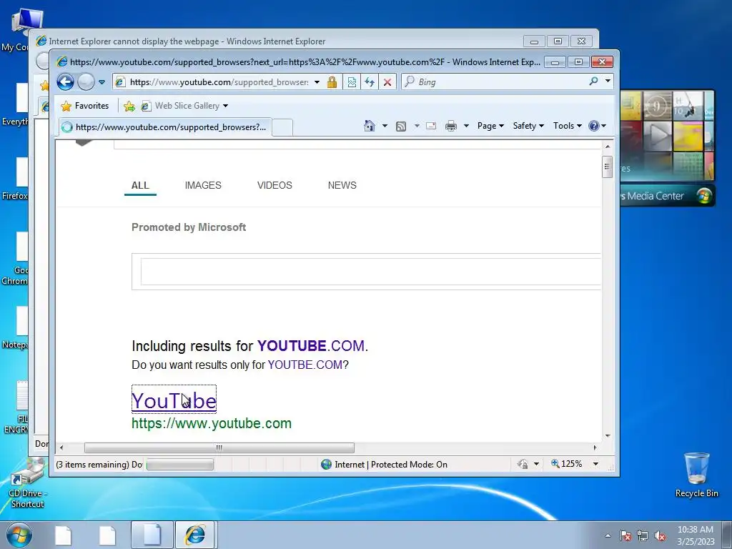
Task: Click the Action Center flag icon
Action: point(625,535)
